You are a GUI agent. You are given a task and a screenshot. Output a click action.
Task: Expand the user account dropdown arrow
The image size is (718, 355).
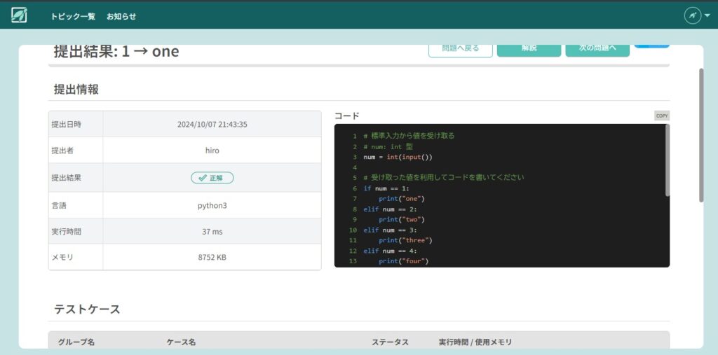coord(707,15)
